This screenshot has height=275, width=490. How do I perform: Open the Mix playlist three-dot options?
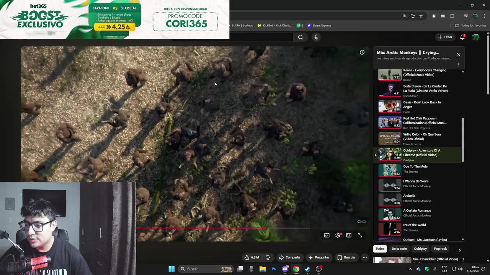(x=459, y=65)
